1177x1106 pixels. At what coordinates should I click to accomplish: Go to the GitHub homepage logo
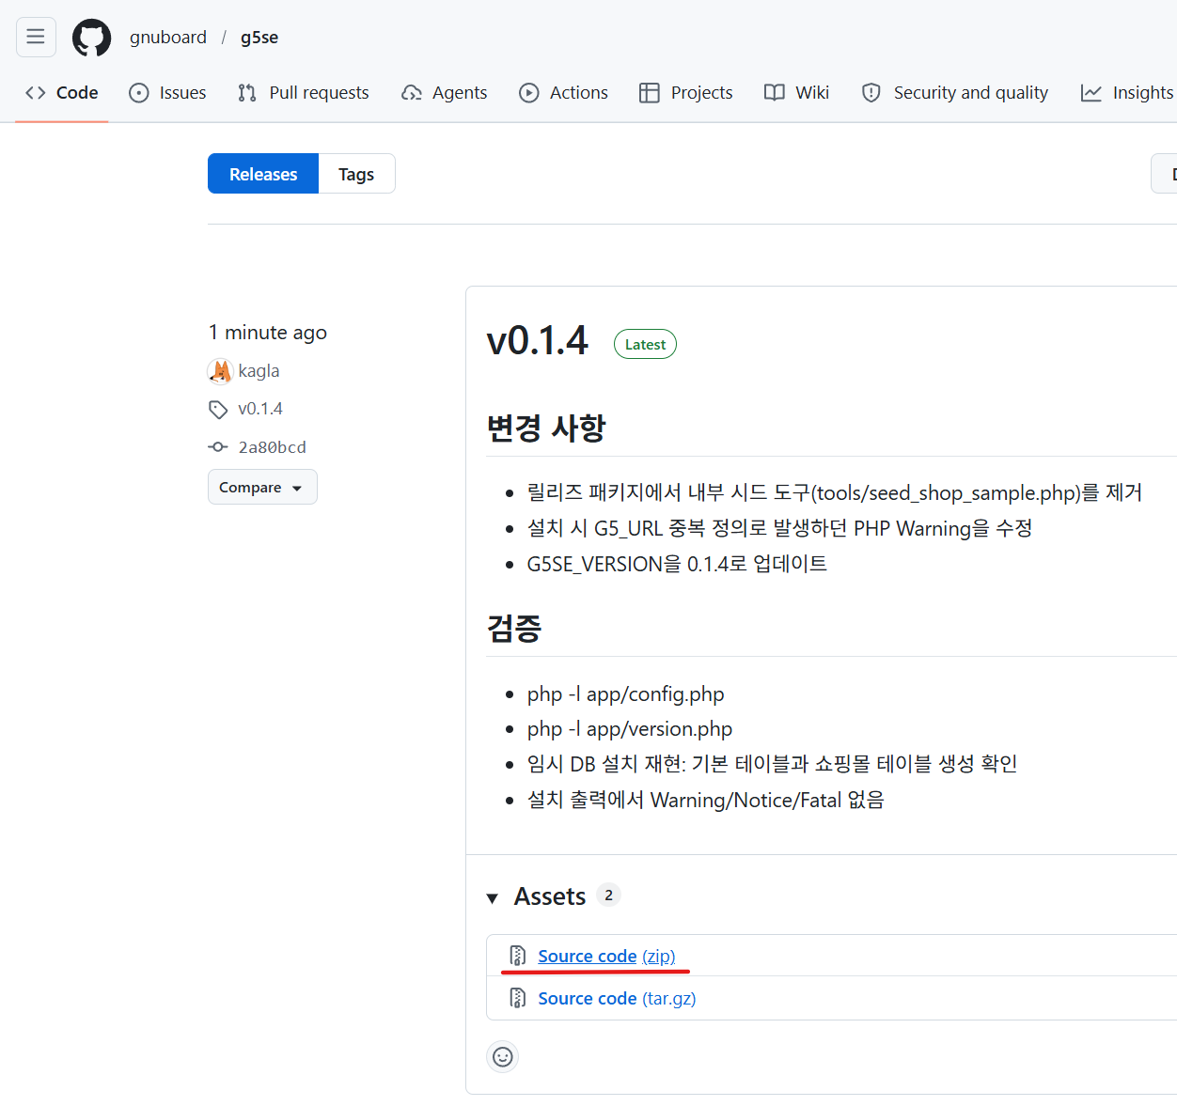click(91, 38)
